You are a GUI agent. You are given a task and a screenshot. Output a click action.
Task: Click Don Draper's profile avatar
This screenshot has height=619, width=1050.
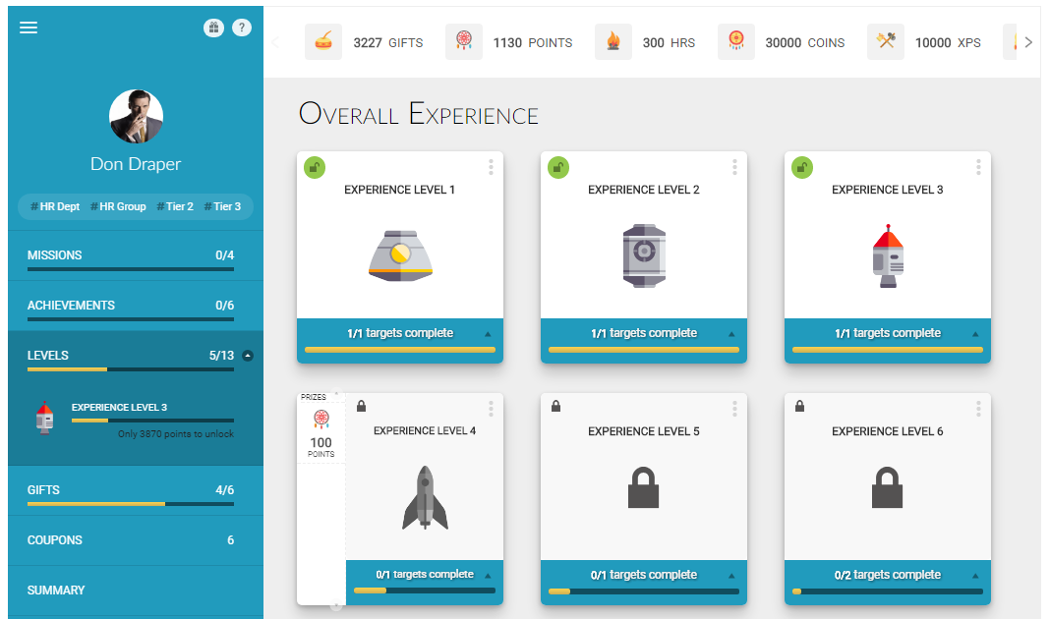(136, 116)
